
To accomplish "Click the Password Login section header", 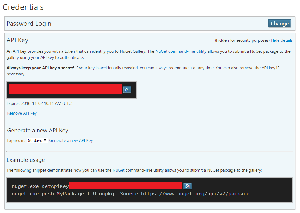I will click(29, 24).
